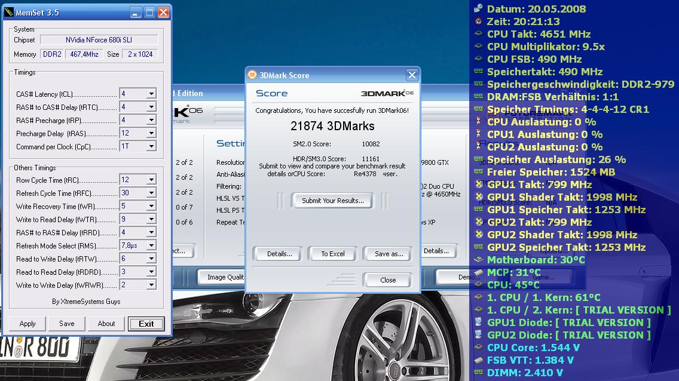The width and height of the screenshot is (679, 381).
Task: Export score To Excel
Action: tap(332, 254)
